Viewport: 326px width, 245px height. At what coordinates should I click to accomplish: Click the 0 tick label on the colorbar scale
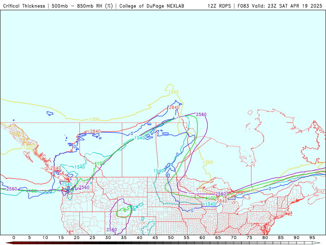click(x=14, y=238)
